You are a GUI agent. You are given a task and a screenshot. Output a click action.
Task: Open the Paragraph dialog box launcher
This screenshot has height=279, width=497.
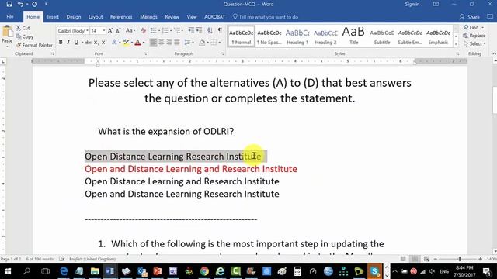click(x=222, y=54)
